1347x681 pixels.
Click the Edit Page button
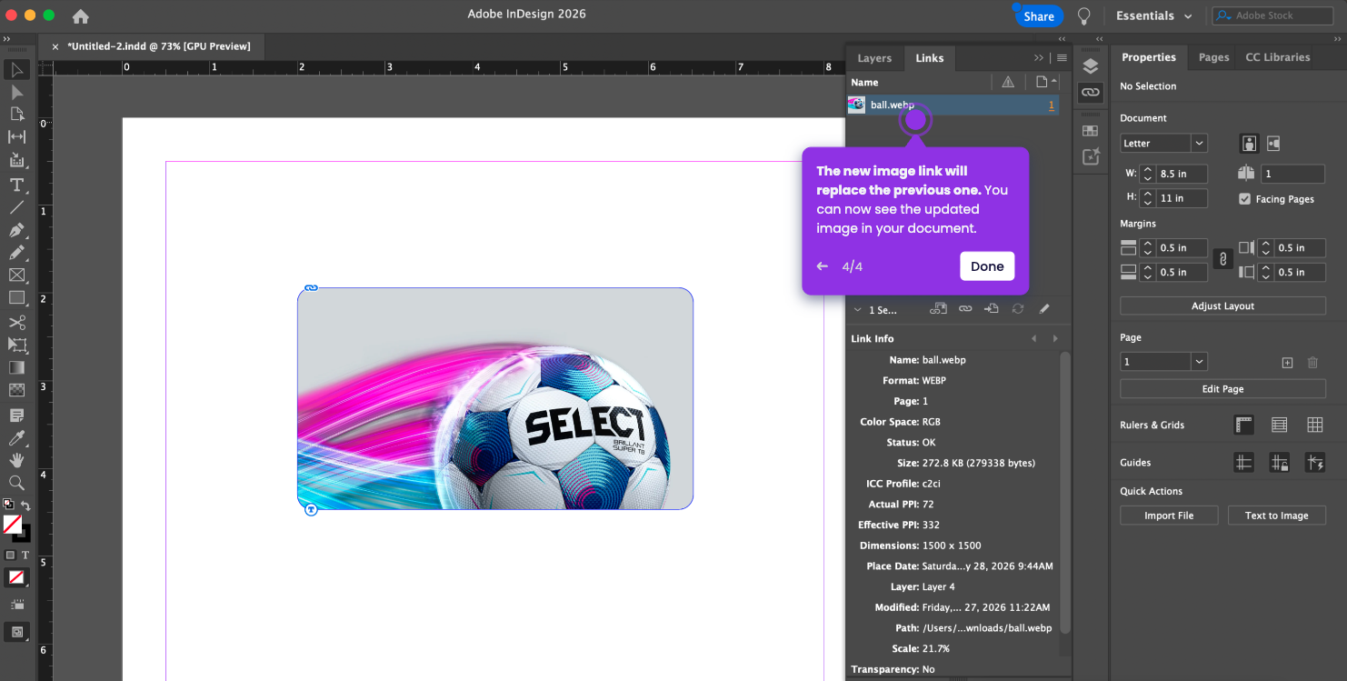coord(1222,389)
